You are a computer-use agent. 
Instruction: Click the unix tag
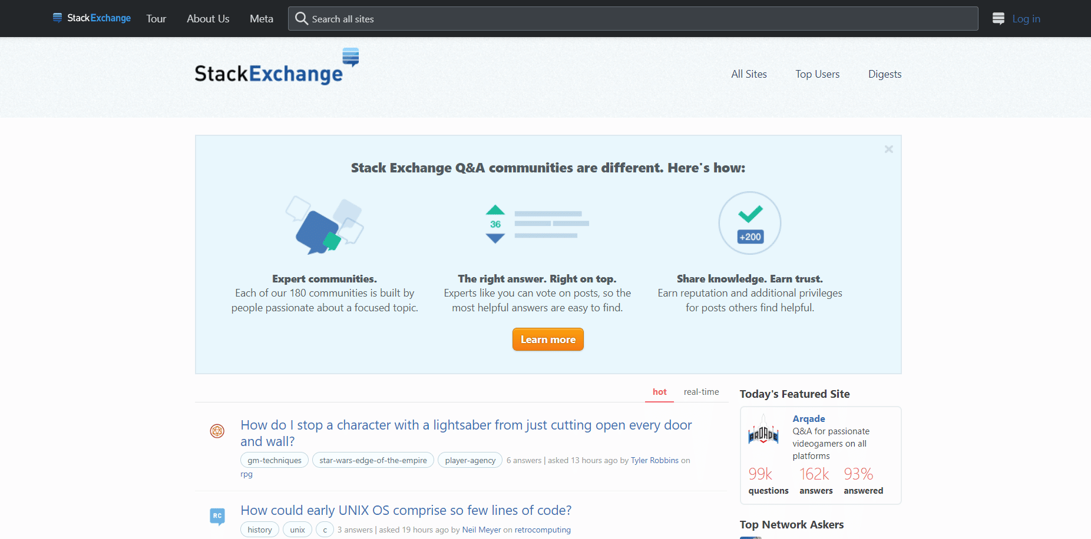pos(297,530)
